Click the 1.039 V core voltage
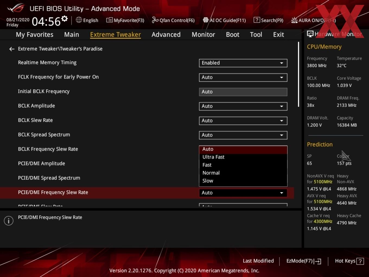Screen dimensions: 369x277 click(344, 85)
